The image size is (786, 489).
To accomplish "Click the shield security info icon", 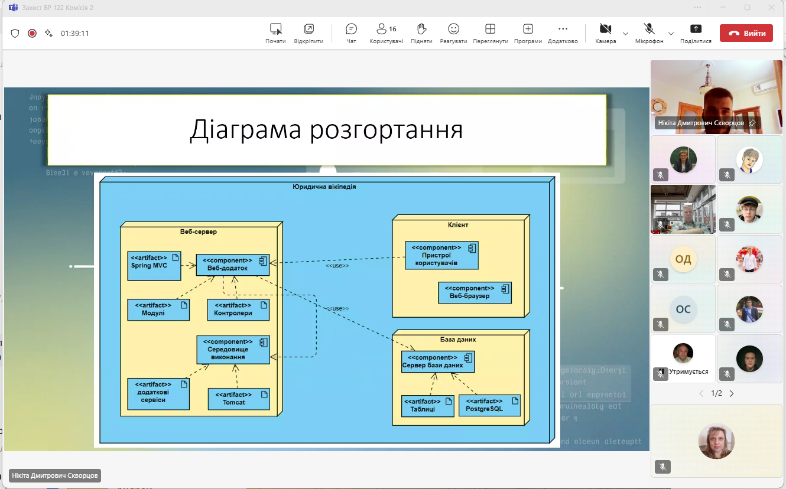I will (15, 34).
